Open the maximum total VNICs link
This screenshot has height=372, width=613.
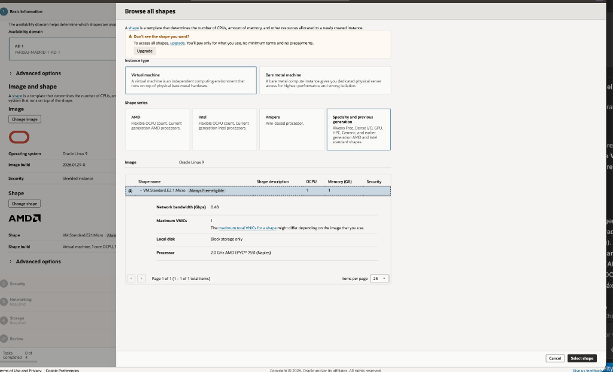point(247,228)
